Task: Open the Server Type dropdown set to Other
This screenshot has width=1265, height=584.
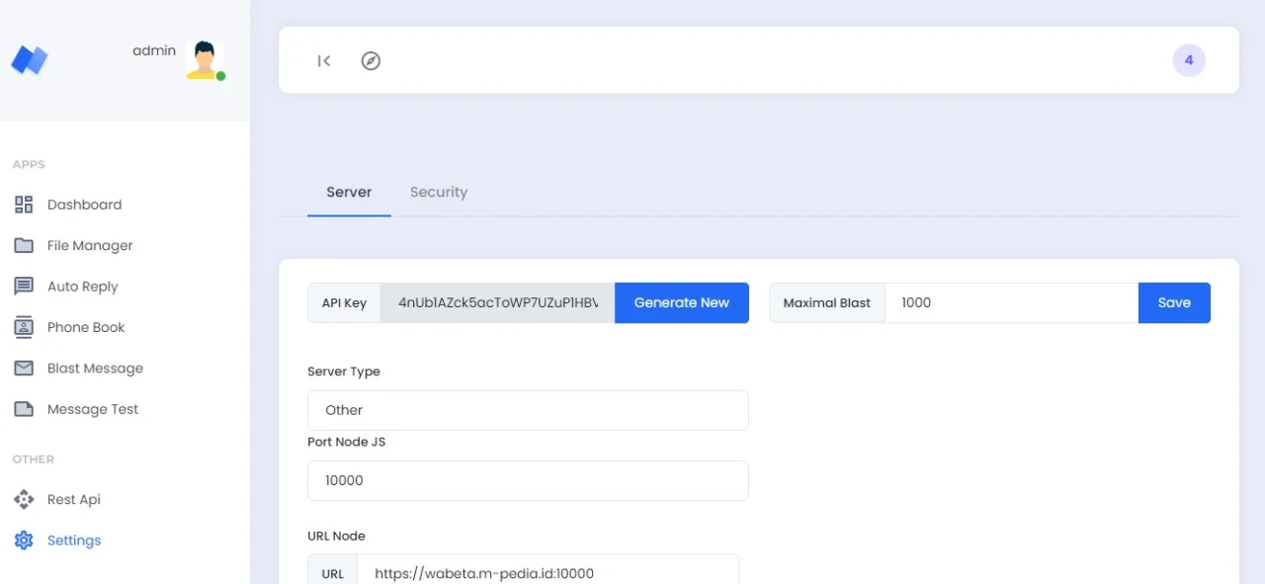Action: pos(528,410)
